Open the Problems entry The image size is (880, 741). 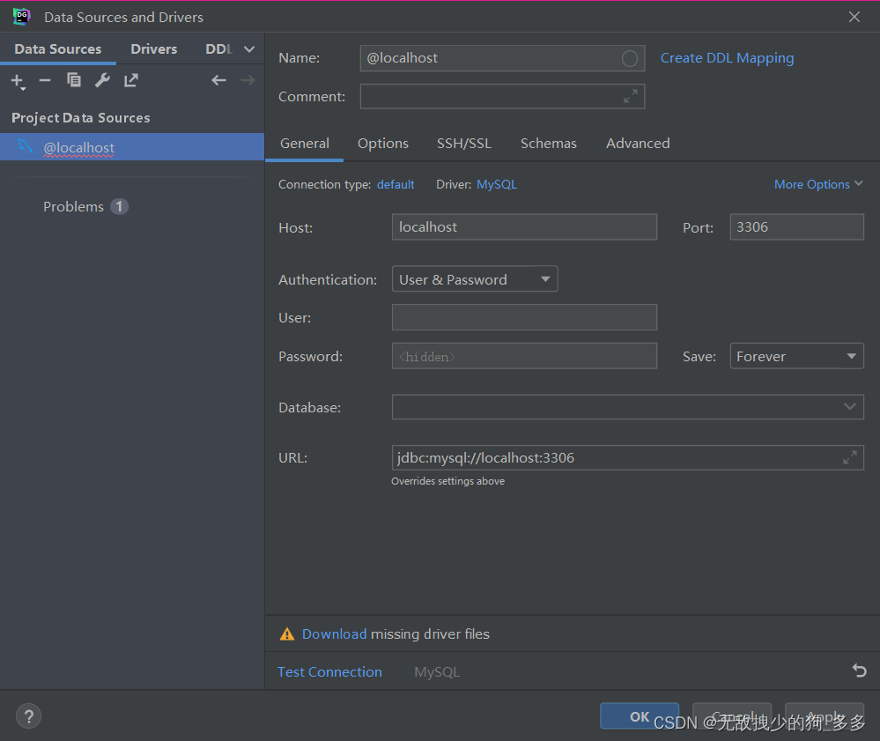(73, 206)
